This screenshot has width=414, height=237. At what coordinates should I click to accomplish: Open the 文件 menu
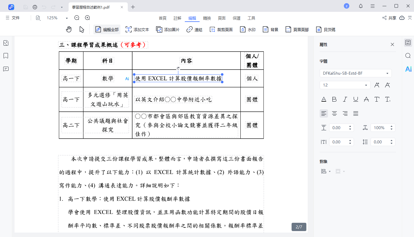[13, 18]
